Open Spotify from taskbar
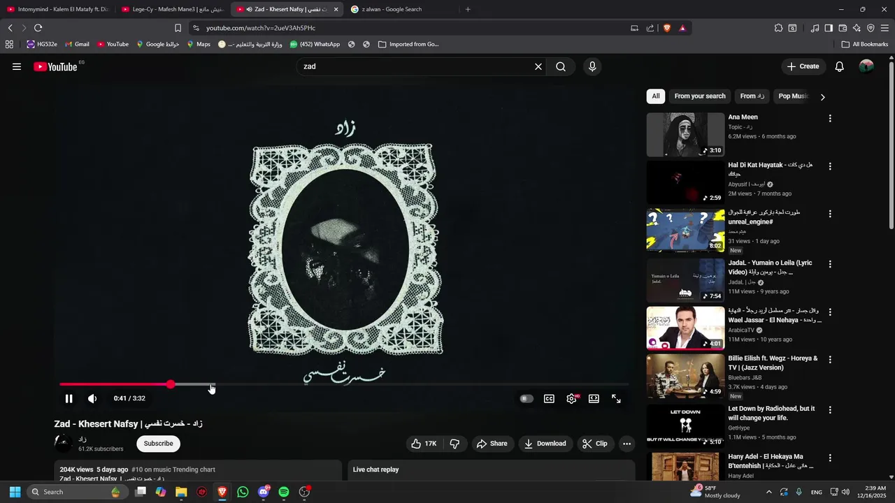The image size is (895, 503). (x=284, y=492)
